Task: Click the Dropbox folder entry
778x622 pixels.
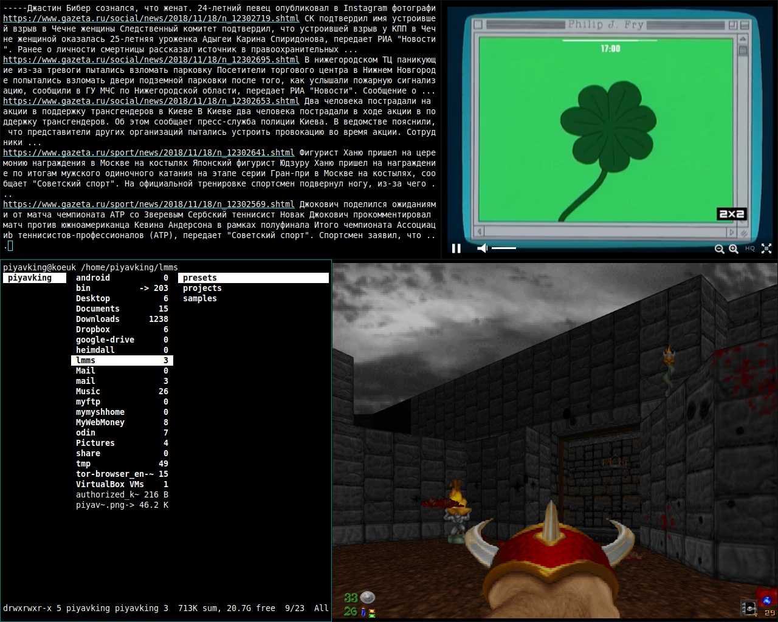Action: click(x=93, y=330)
